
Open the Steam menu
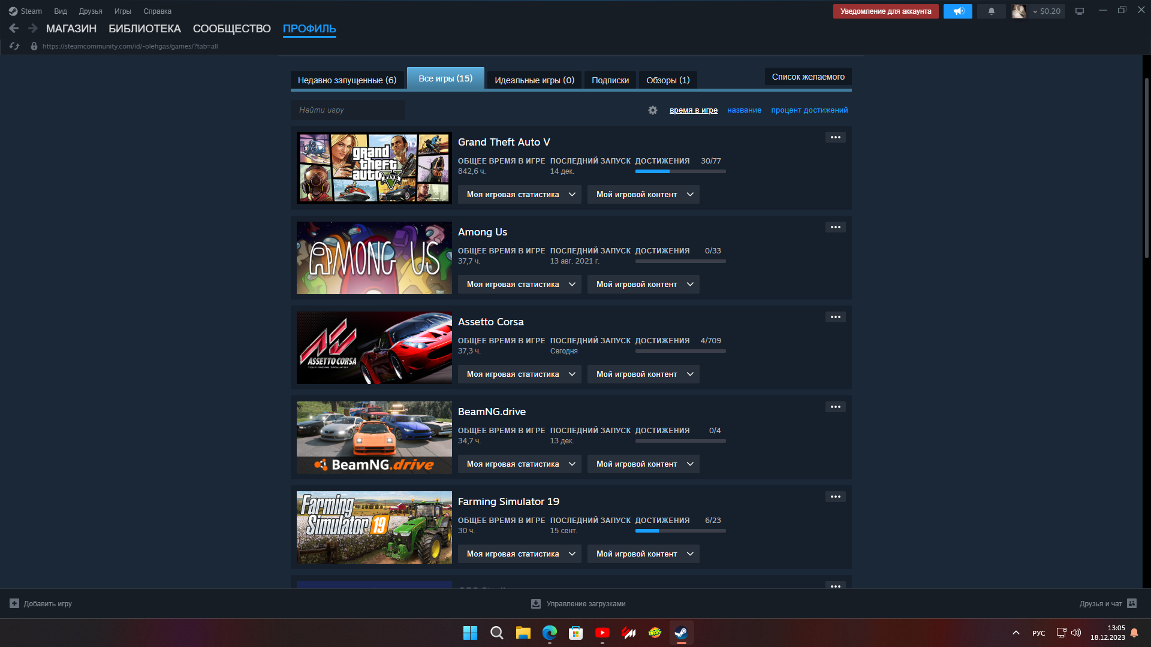(x=25, y=11)
